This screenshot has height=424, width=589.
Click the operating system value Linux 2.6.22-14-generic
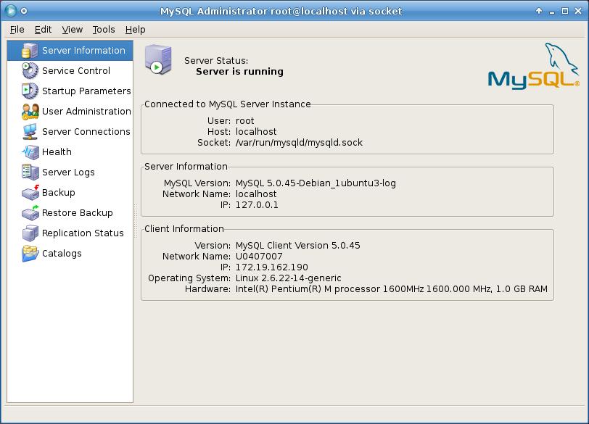[289, 278]
